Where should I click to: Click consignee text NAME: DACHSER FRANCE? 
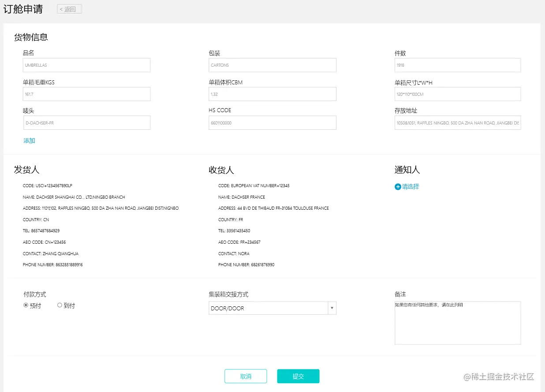pyautogui.click(x=242, y=197)
